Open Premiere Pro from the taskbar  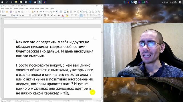tap(147, 2)
